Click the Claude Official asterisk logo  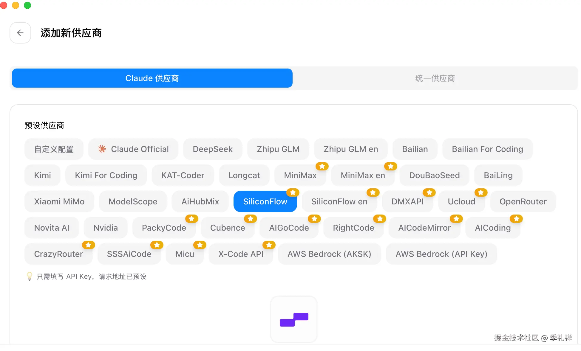pyautogui.click(x=102, y=149)
